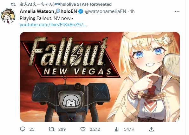This screenshot has height=135, width=189.
Task: Click the share upload icon
Action: 151,129
